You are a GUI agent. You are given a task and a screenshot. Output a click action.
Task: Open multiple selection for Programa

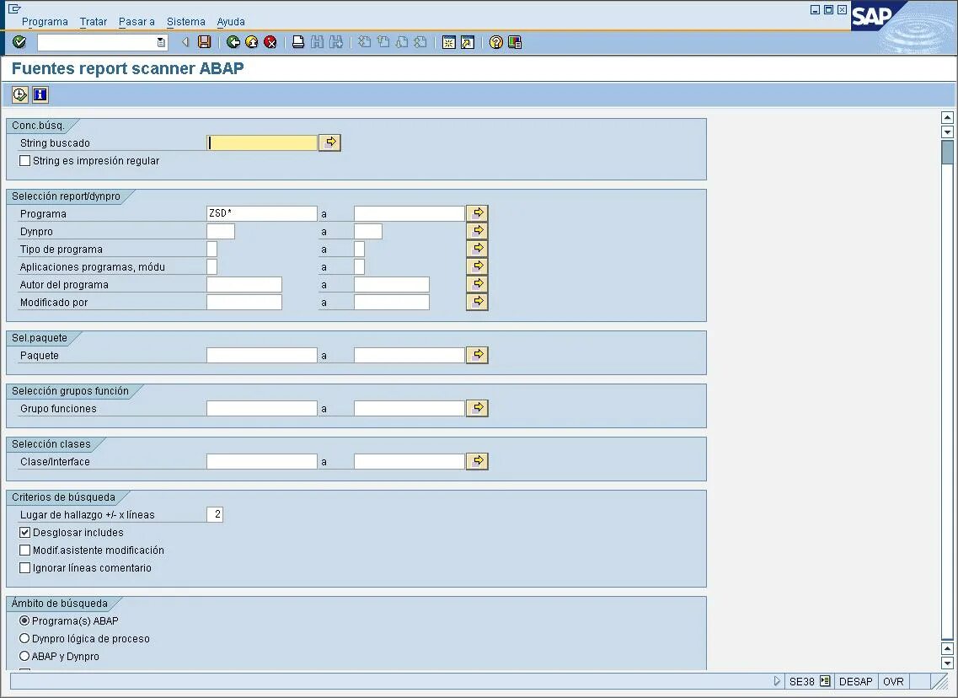click(477, 213)
